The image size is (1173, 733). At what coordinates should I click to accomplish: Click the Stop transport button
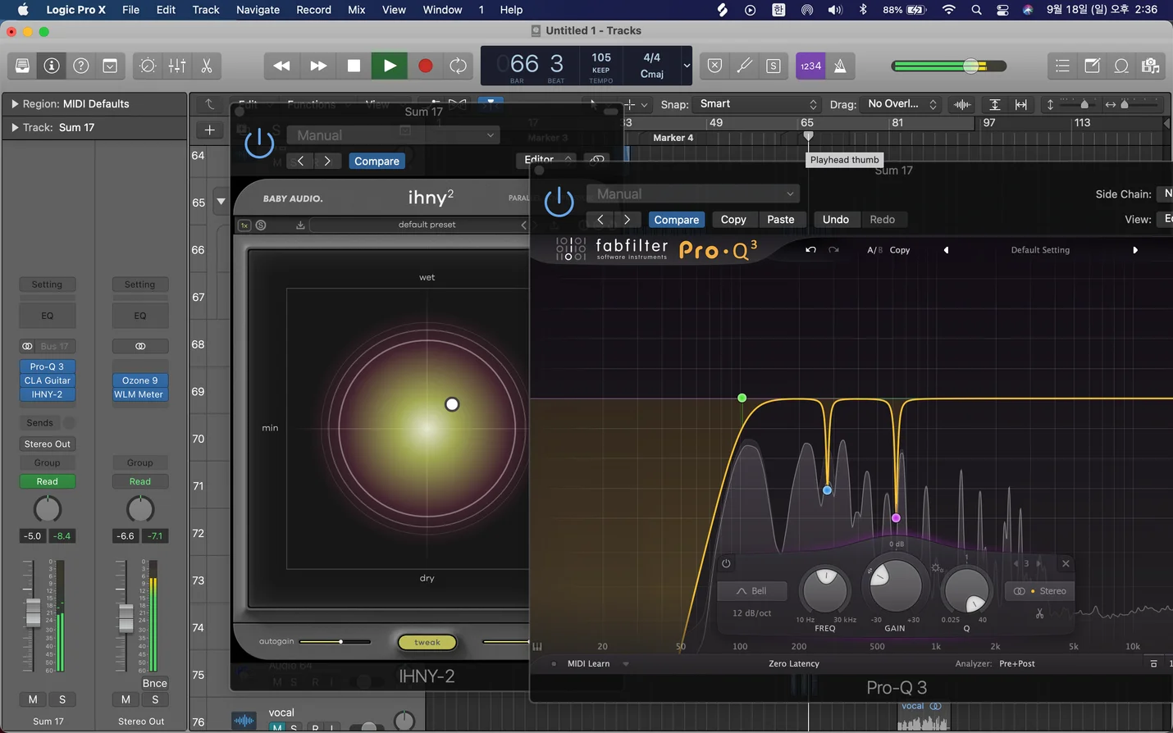coord(354,66)
